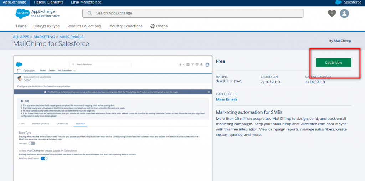The width and height of the screenshot is (365, 181).
Task: Open the MailChimp setup screenshot thumbnail
Action: (113, 118)
